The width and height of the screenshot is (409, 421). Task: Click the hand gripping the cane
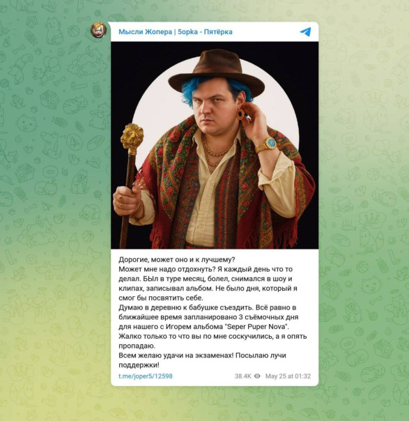click(127, 201)
